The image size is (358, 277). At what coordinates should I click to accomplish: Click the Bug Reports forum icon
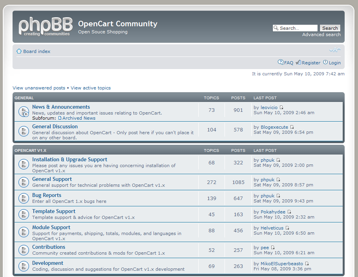[x=24, y=198]
